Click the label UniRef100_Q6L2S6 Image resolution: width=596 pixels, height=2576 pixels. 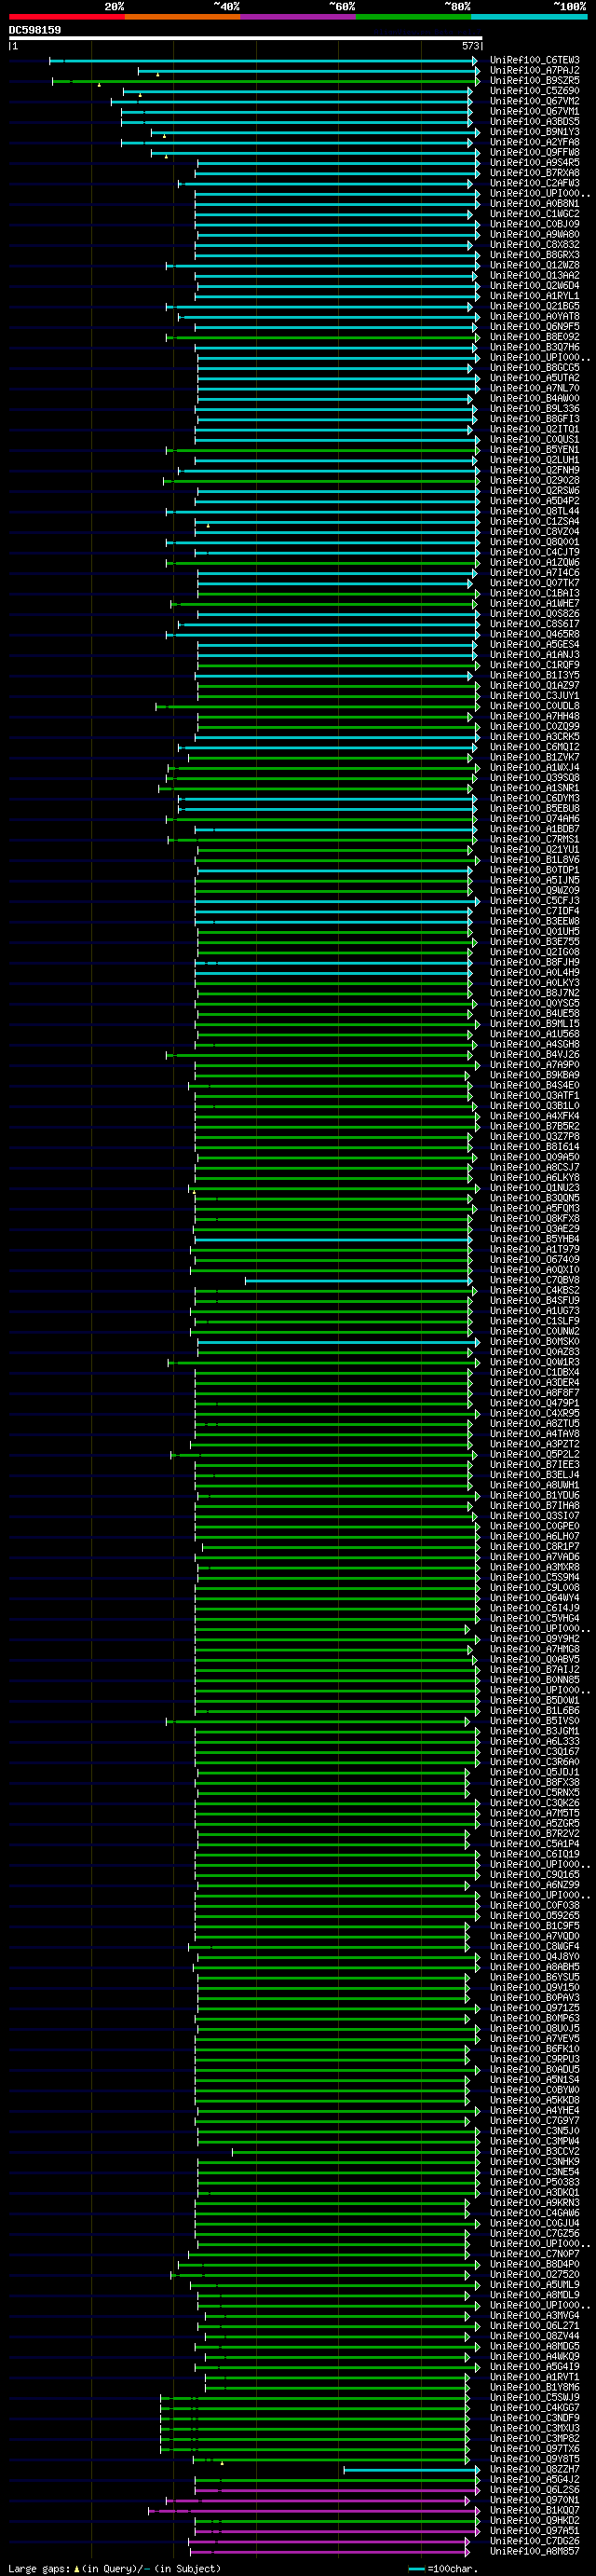534,2490
